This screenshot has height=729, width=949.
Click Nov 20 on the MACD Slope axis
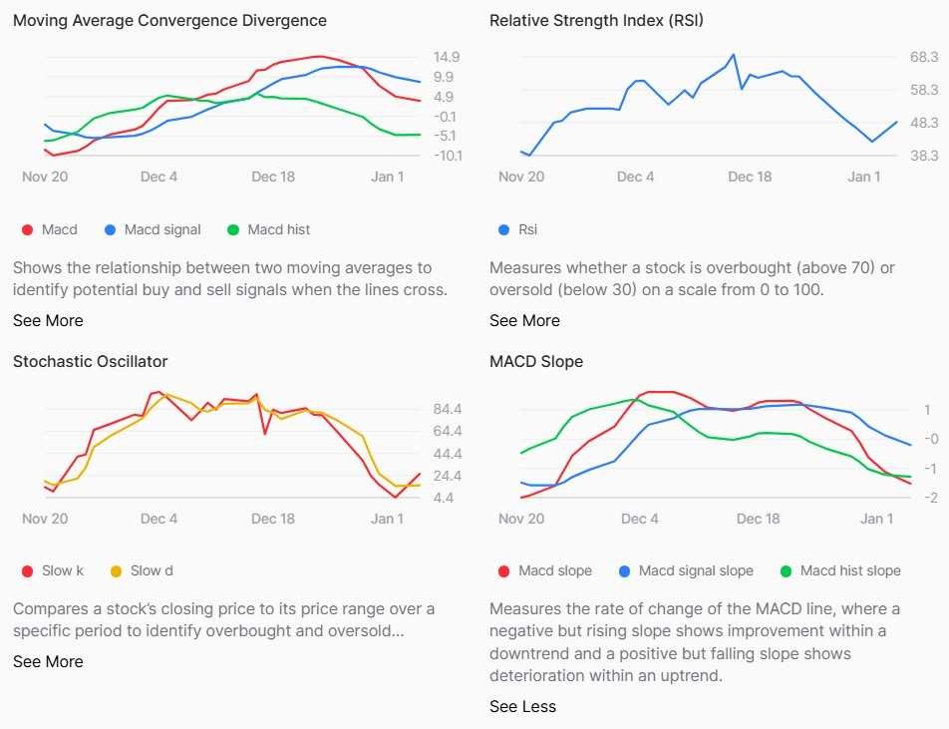coord(521,519)
